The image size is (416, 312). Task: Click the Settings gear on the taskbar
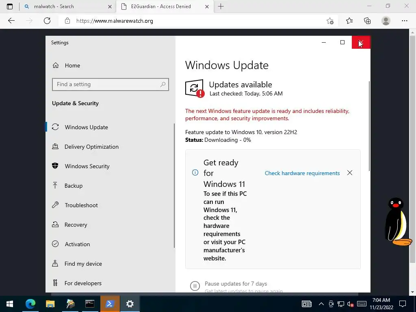pyautogui.click(x=130, y=304)
